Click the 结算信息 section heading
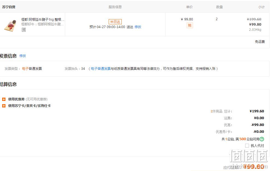 (8, 84)
